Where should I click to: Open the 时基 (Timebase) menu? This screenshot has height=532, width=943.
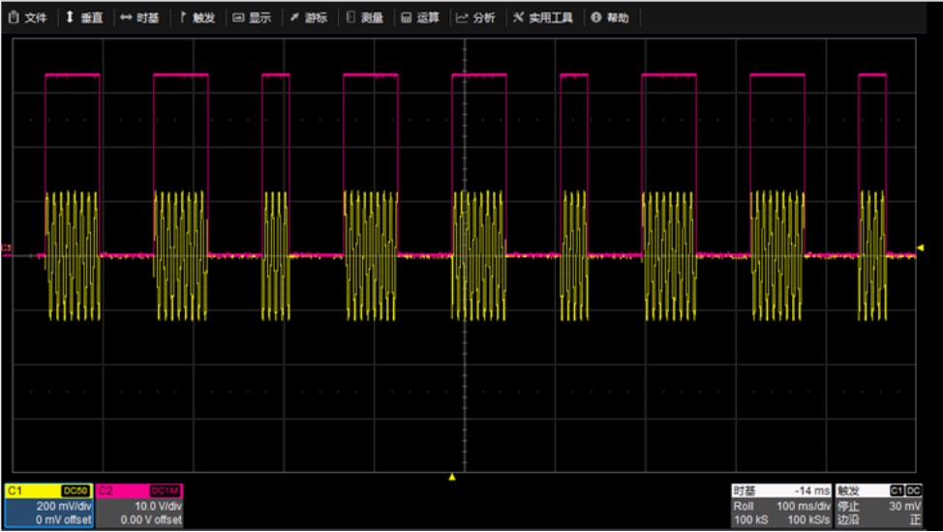(x=140, y=17)
